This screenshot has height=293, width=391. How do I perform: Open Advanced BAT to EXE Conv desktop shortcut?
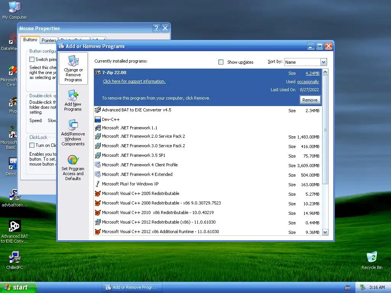[15, 232]
